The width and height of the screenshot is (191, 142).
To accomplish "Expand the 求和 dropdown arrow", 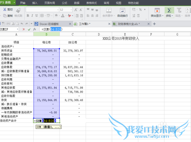I will (172, 16).
